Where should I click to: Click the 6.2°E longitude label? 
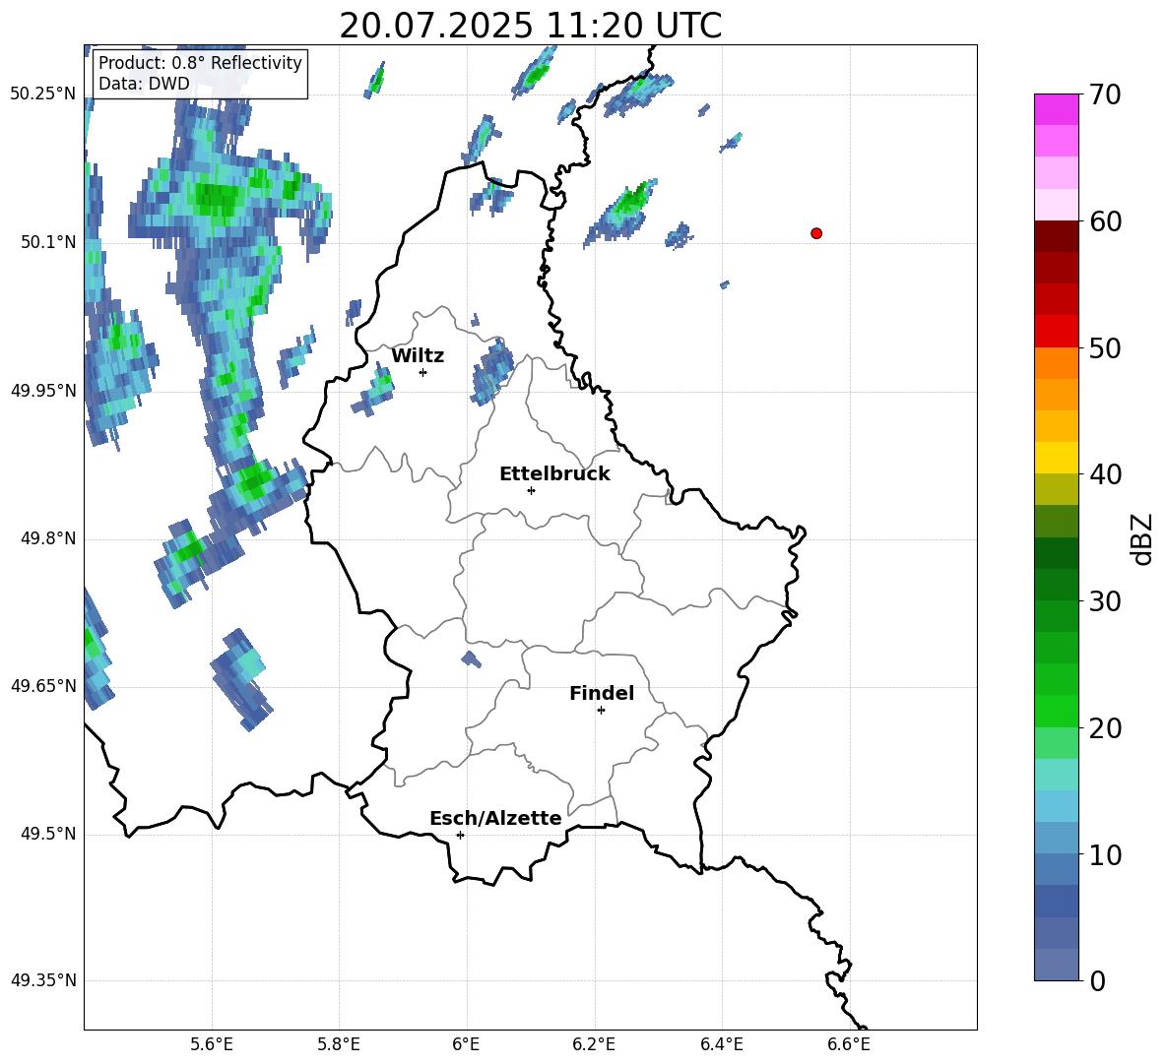pyautogui.click(x=594, y=1044)
